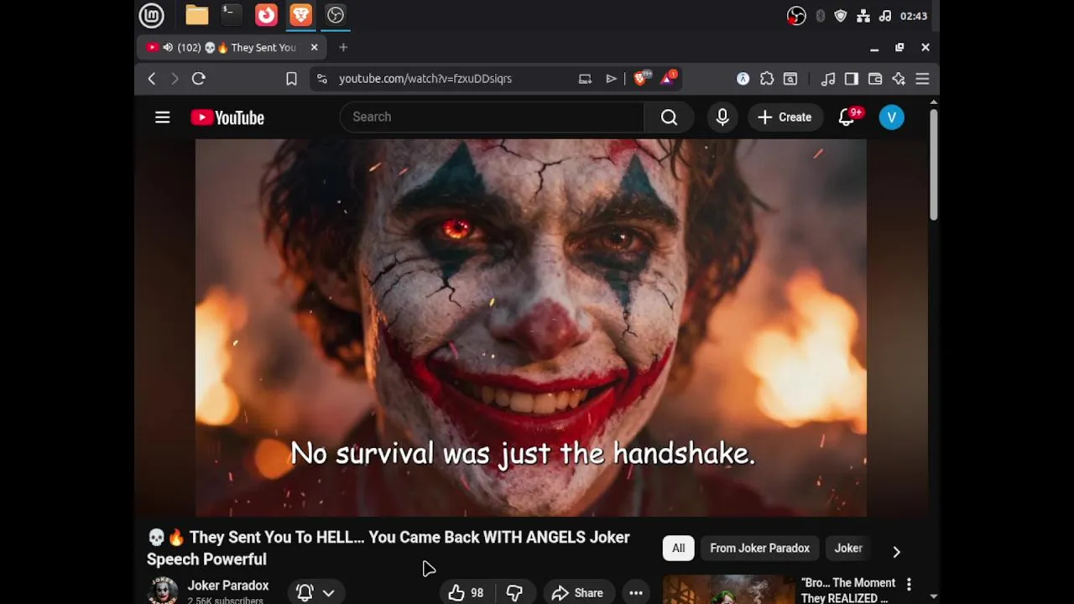Open Joker Paradox channel avatar
1074x604 pixels.
pyautogui.click(x=162, y=591)
